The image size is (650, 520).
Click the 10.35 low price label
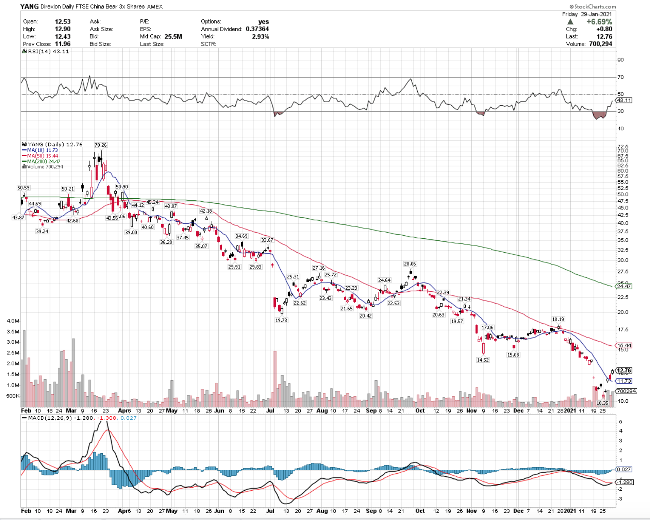pos(602,403)
